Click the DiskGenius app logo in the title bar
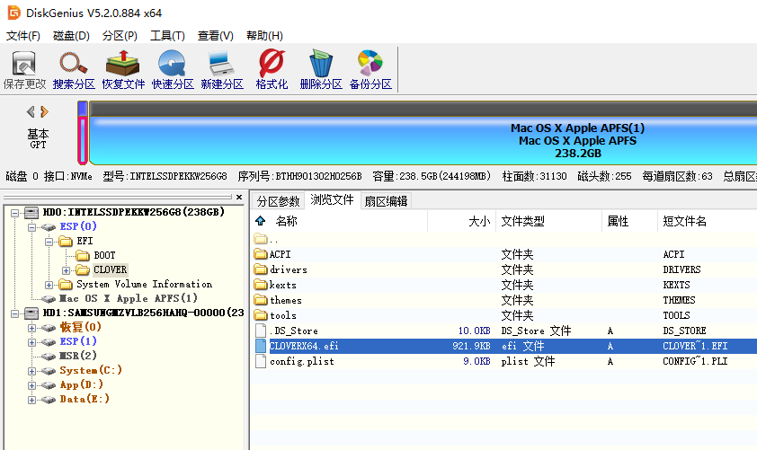 (14, 13)
